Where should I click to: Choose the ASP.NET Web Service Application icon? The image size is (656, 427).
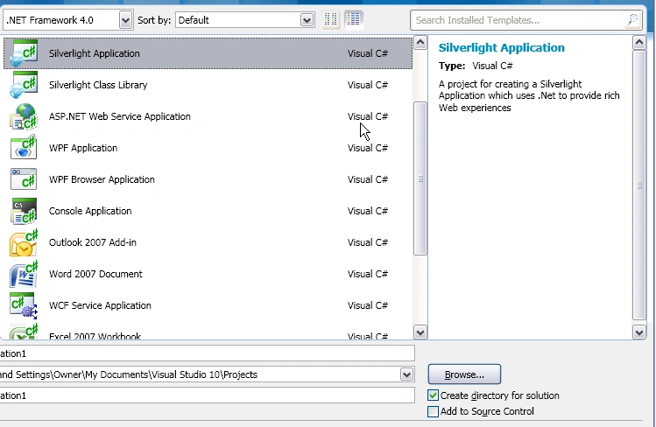(x=24, y=116)
